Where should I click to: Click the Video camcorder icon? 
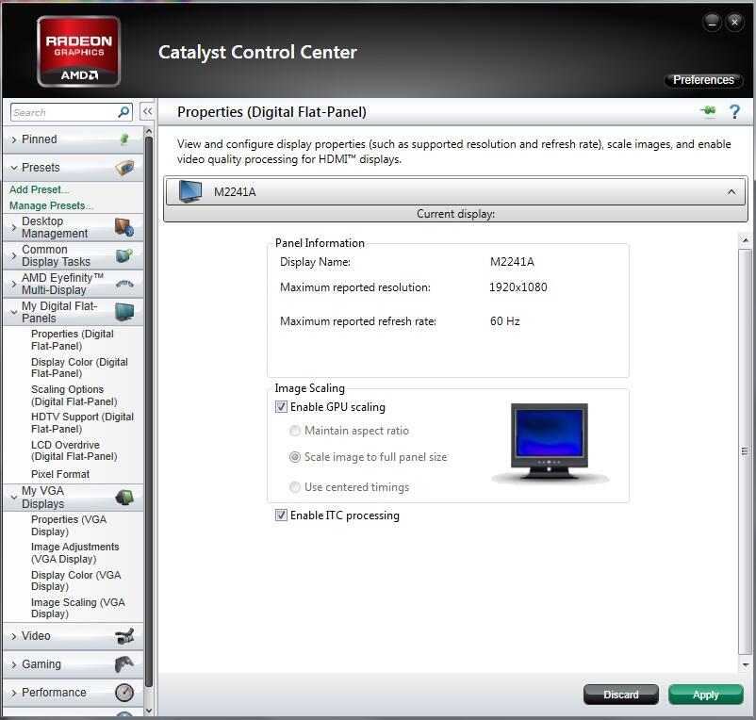pyautogui.click(x=124, y=636)
